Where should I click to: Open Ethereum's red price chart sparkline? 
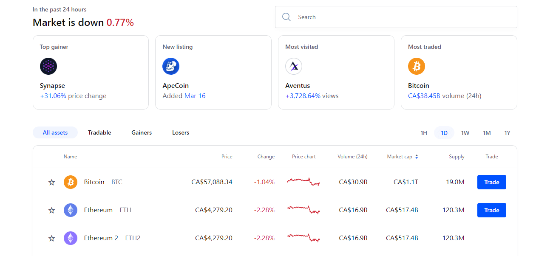pos(303,210)
